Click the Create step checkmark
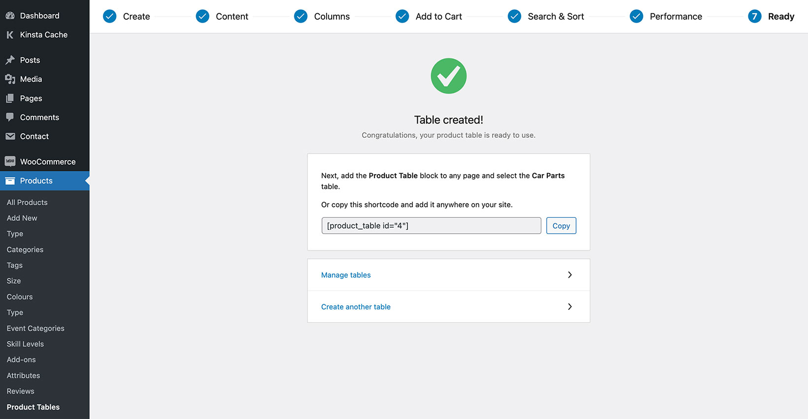The image size is (808, 419). click(x=110, y=16)
